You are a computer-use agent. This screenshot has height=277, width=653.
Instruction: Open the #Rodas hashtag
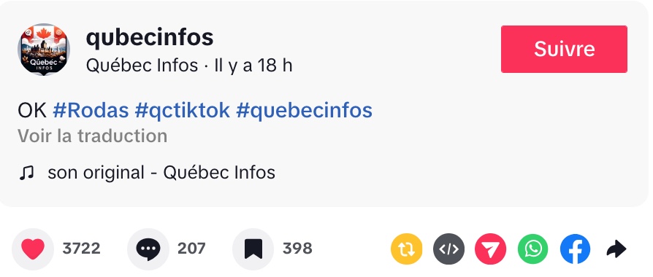coord(91,111)
